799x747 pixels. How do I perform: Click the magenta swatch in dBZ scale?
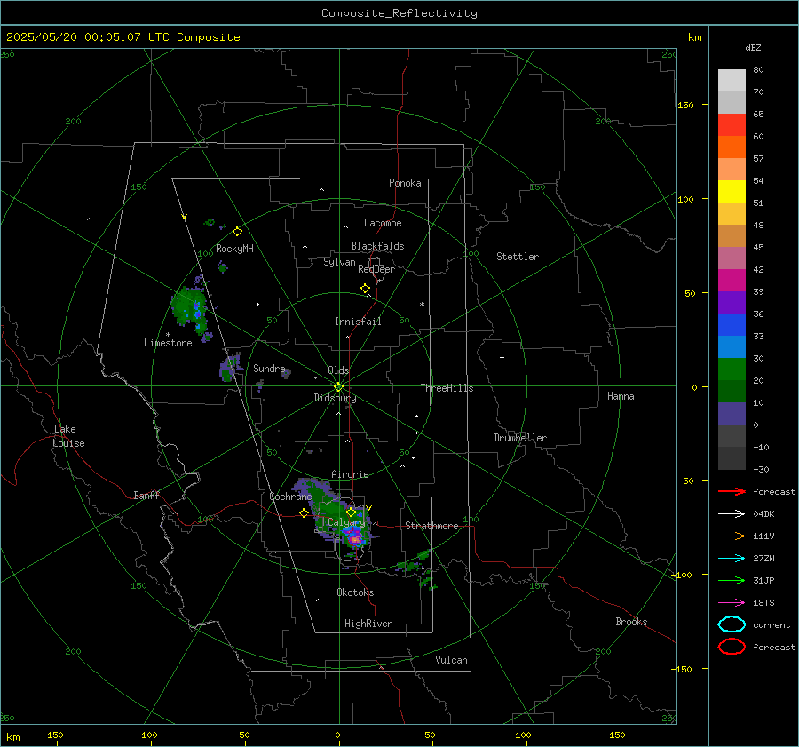tap(732, 281)
